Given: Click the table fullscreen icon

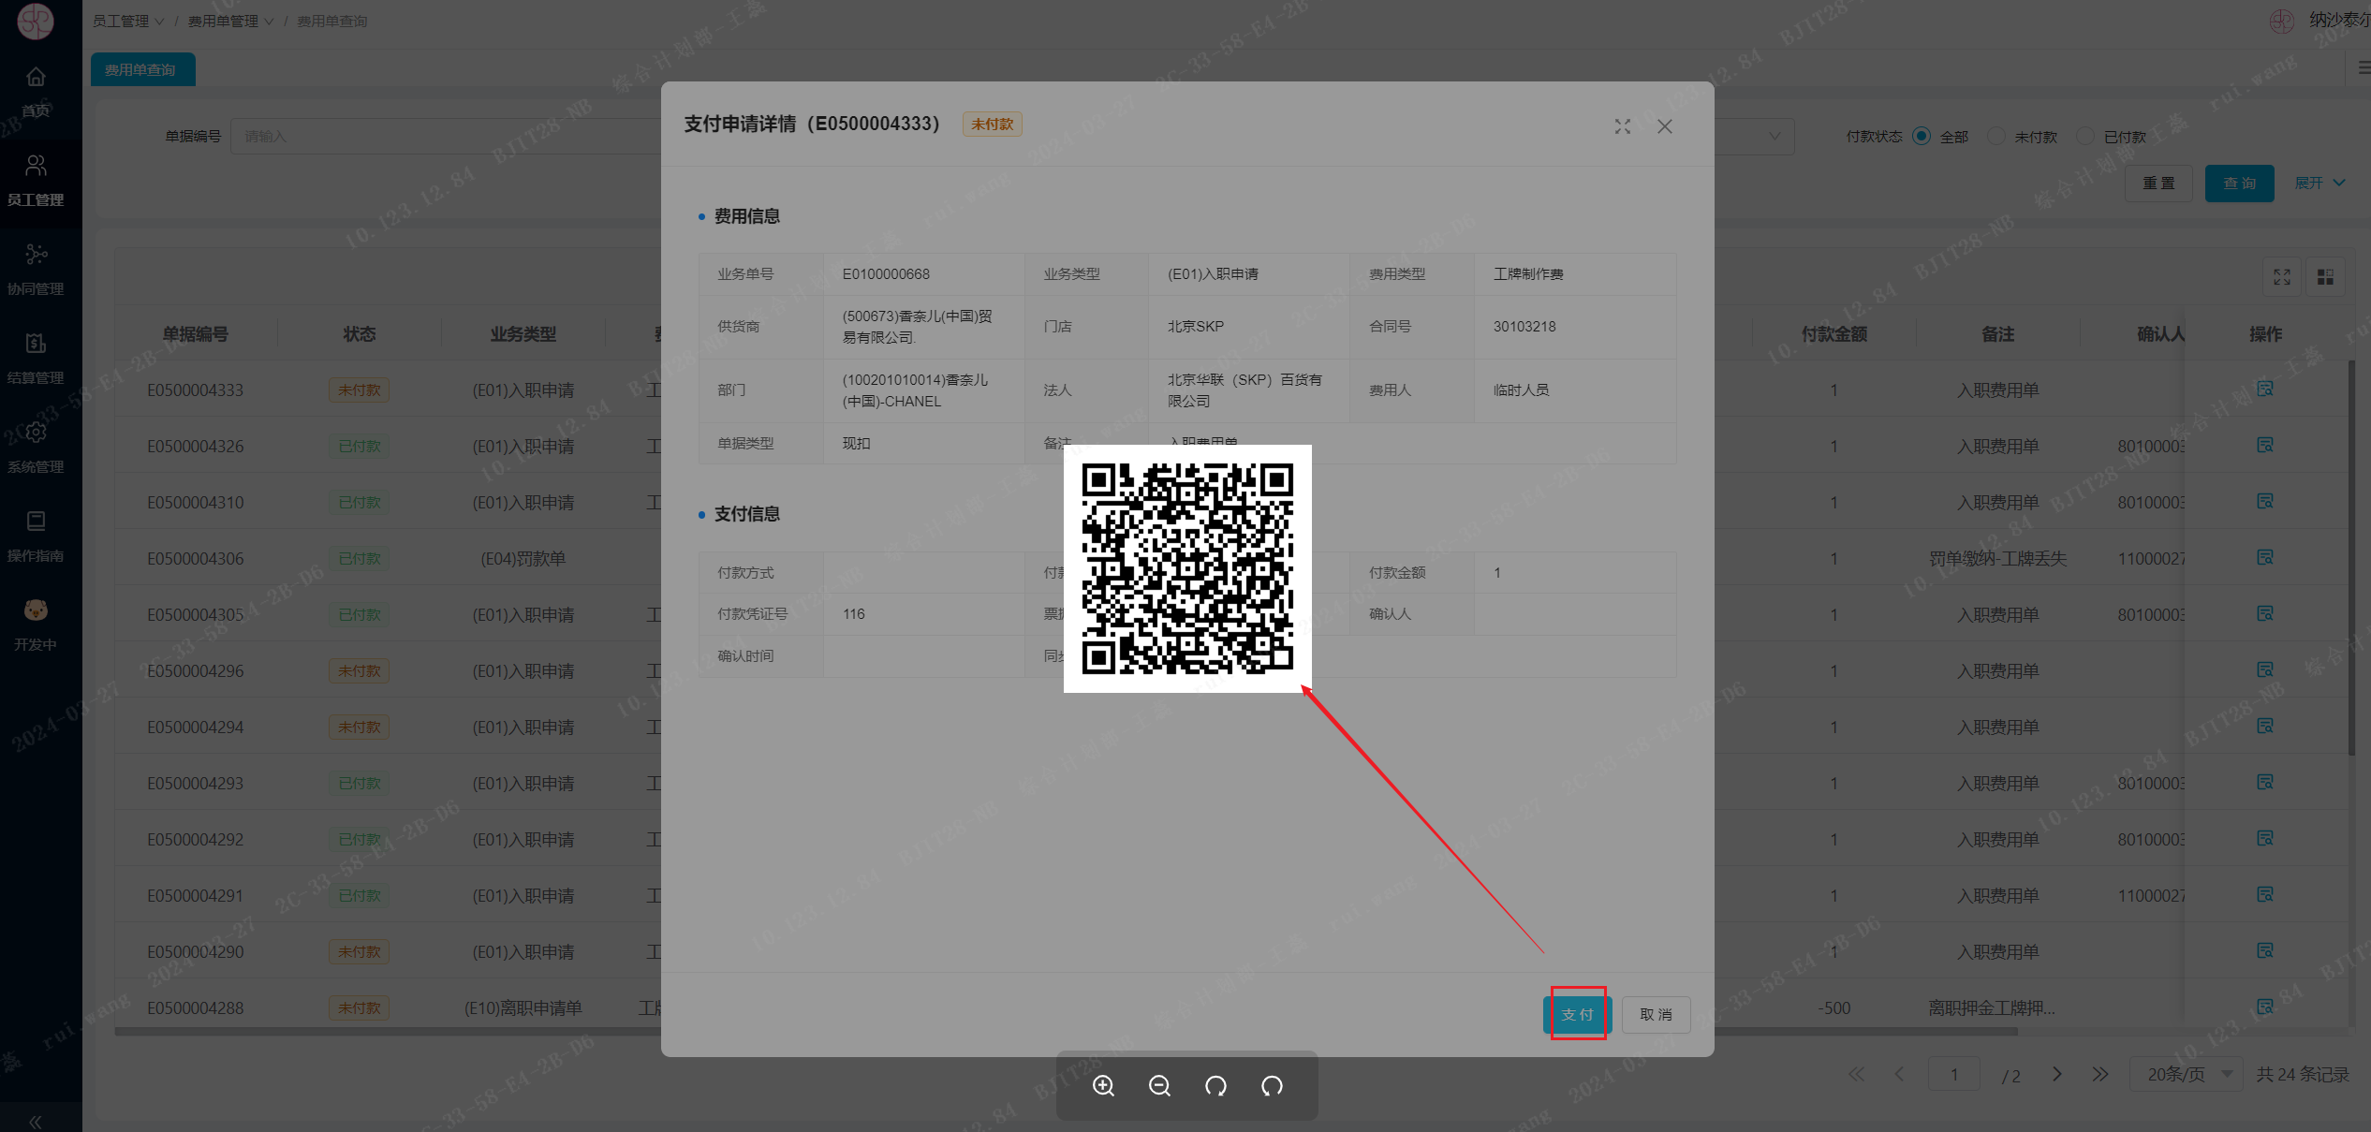Looking at the screenshot, I should point(2282,277).
